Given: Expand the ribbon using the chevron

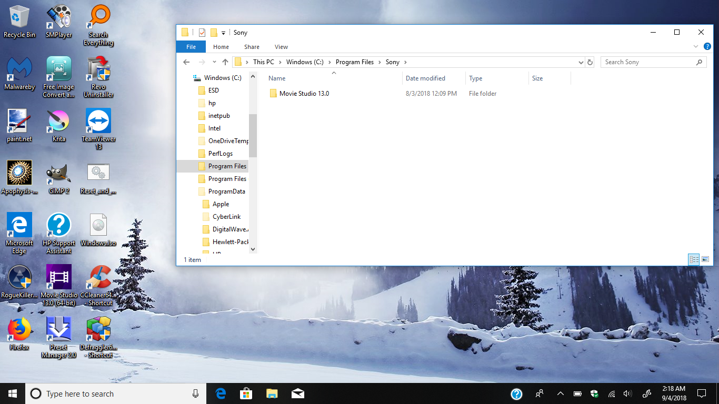Looking at the screenshot, I should [696, 47].
